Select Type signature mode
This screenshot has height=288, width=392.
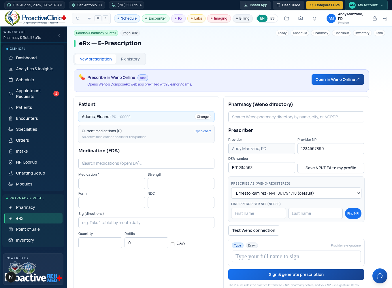(238, 245)
